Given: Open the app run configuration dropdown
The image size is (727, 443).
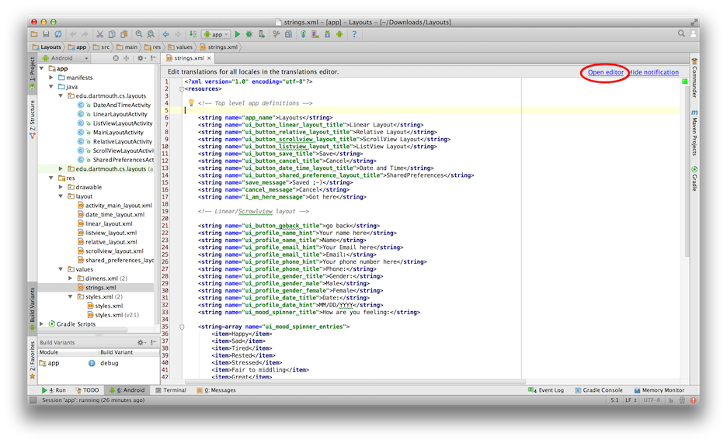Looking at the screenshot, I should click(x=216, y=34).
